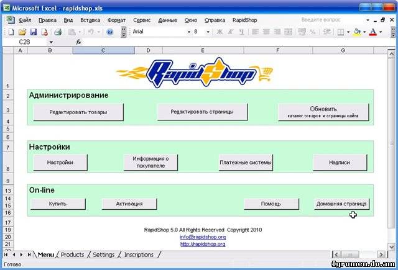Expand the Undo history dropdown arrow
Viewport: 398px width, 270px height.
(98, 32)
